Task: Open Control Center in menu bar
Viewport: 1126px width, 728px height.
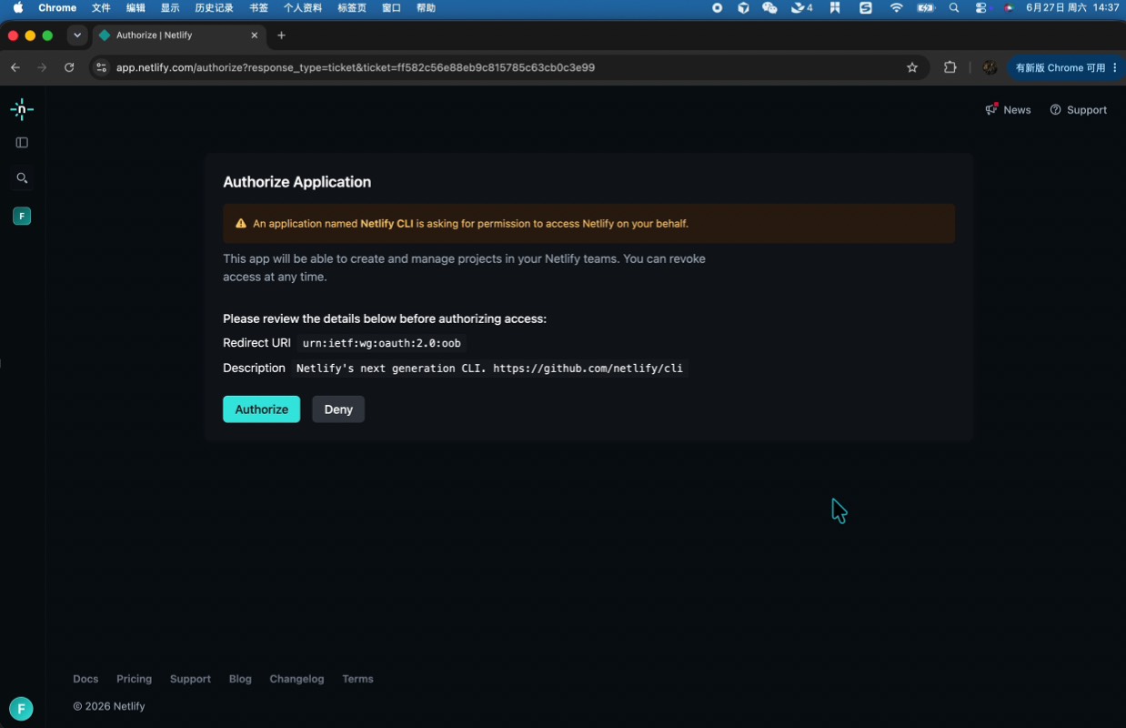Action: coord(980,8)
